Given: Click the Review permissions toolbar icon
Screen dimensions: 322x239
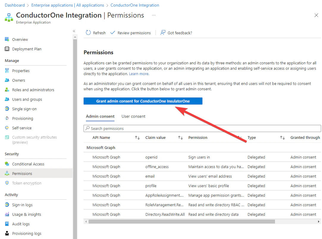Looking at the screenshot, I should click(112, 33).
